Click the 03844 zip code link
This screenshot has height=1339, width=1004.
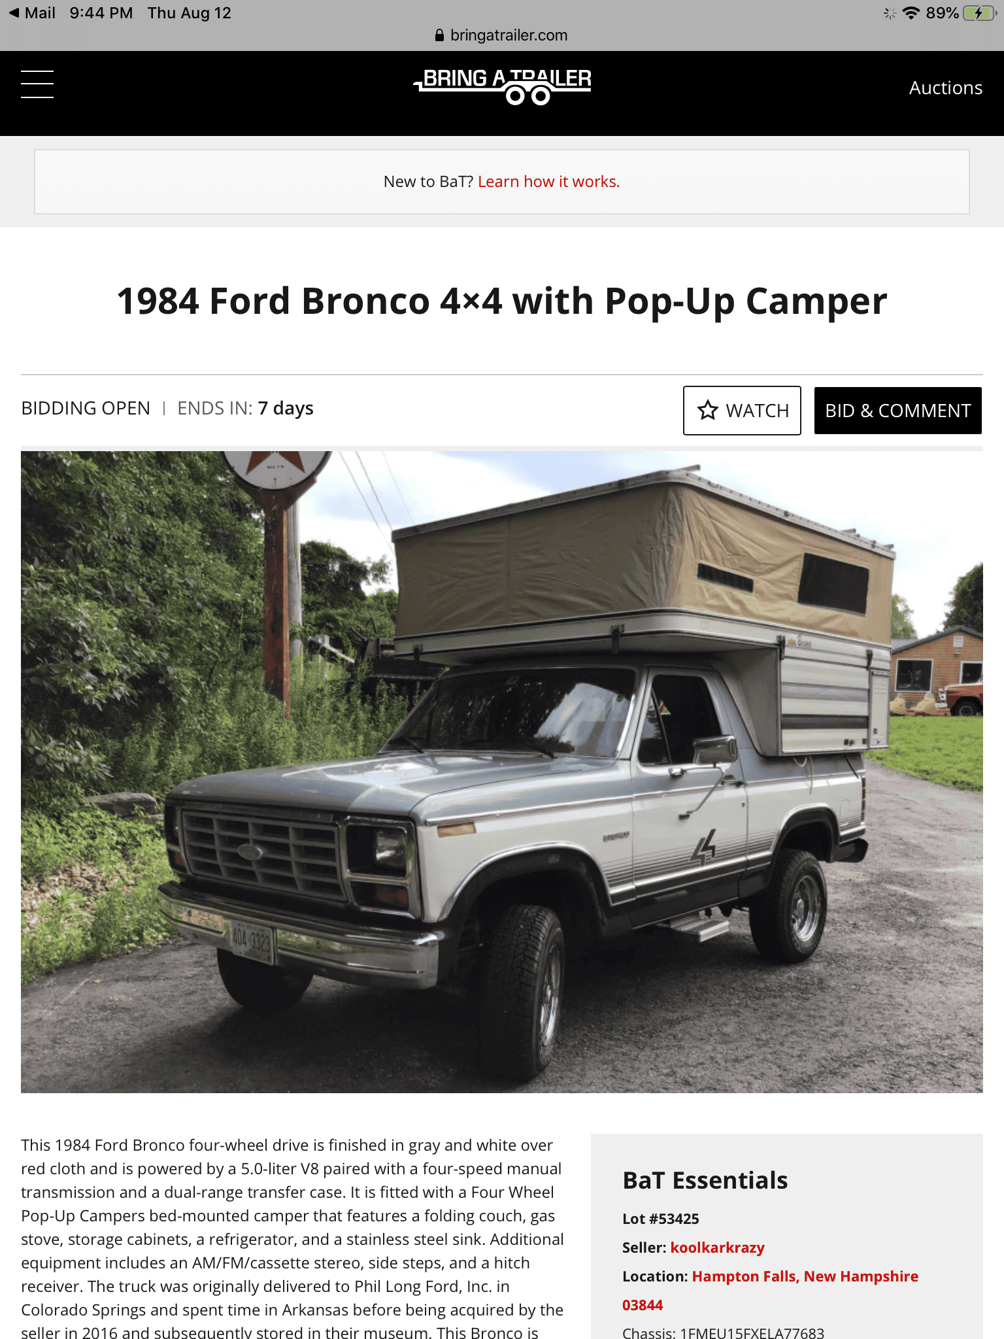643,1305
